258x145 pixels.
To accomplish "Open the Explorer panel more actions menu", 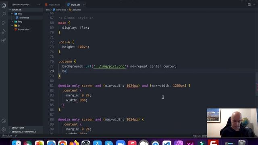I will pos(39,4).
